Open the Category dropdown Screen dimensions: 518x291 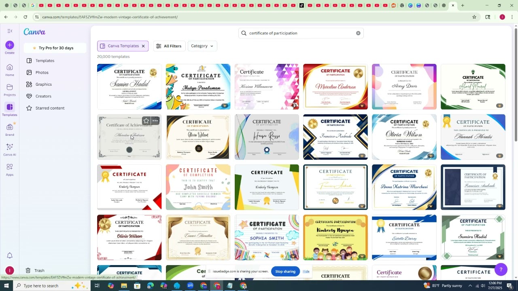coord(202,46)
